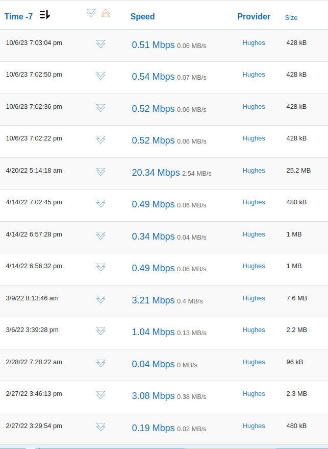Open the 3.21 Mbps speed result
This screenshot has width=328, height=449.
coord(153,300)
